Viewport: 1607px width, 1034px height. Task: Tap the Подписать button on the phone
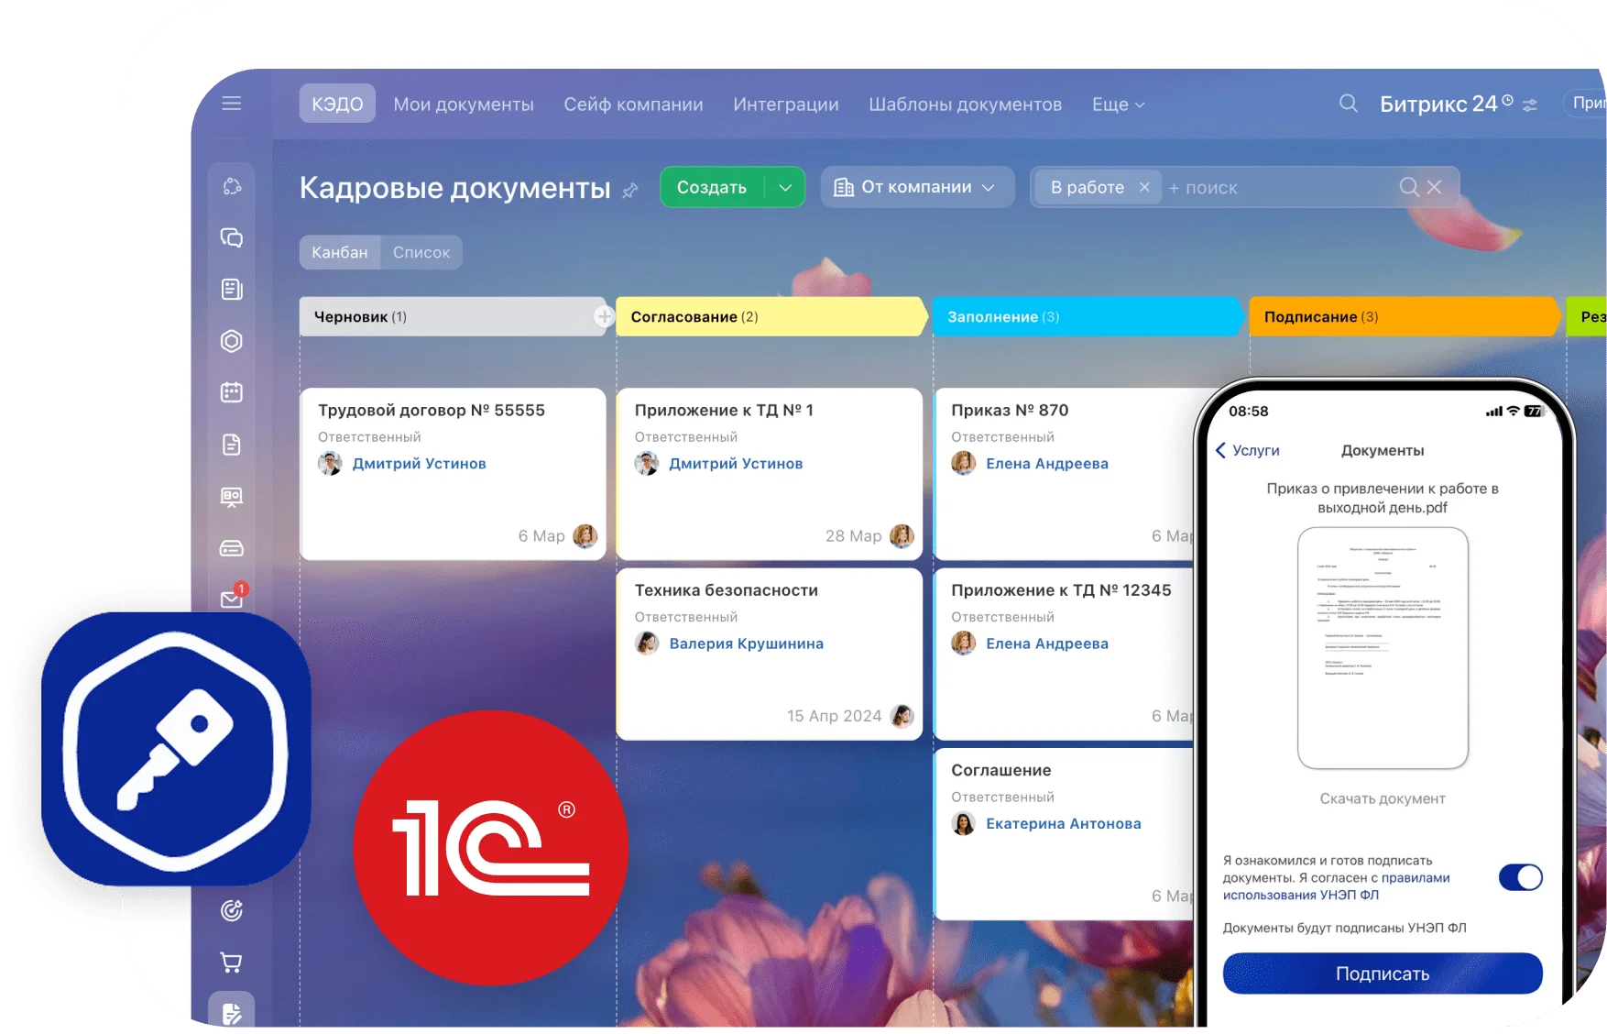tap(1383, 973)
